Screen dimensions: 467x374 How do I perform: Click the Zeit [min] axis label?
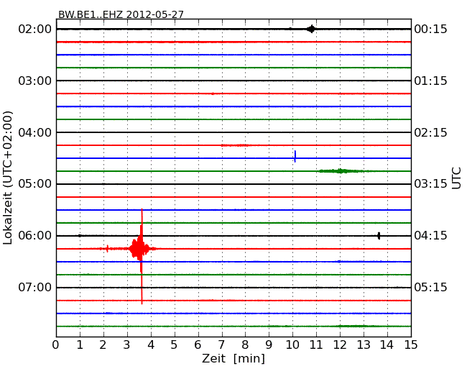233,358
